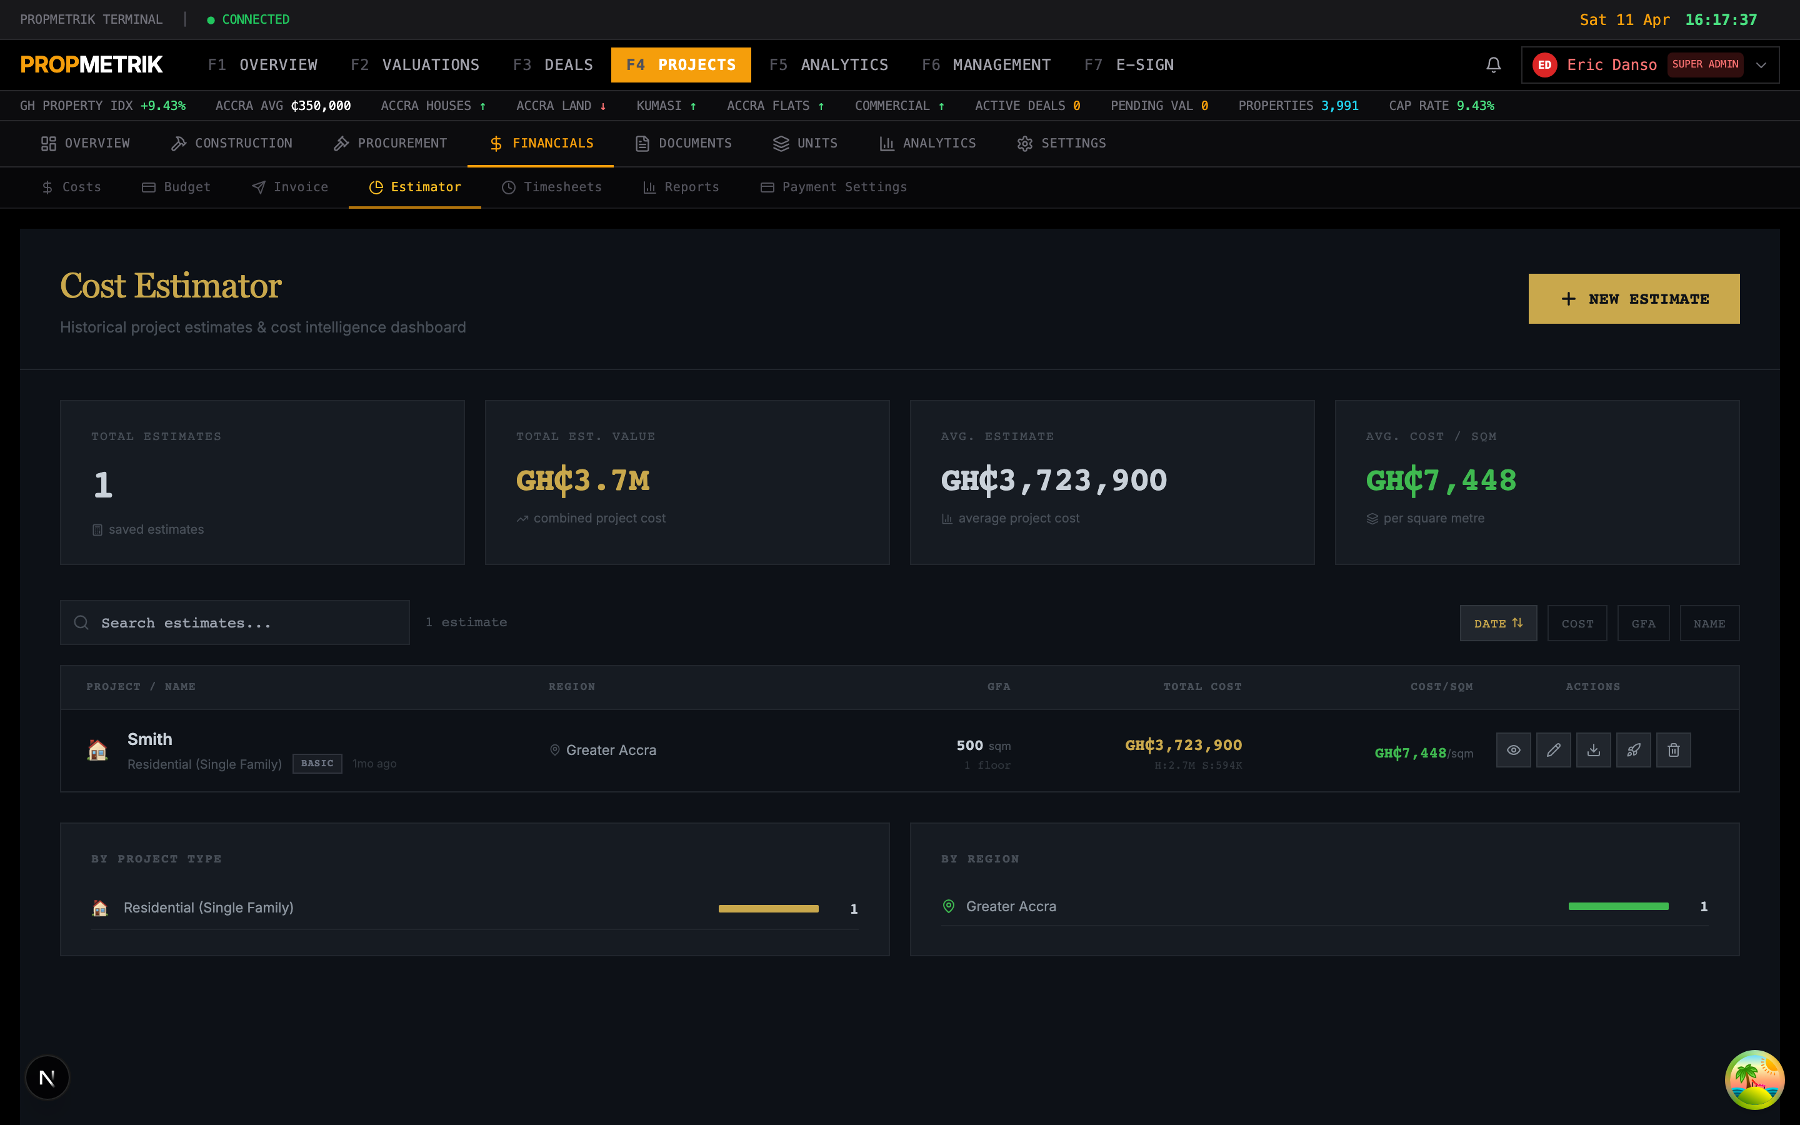Viewport: 1800px width, 1125px height.
Task: Click the ED user avatar
Action: click(1545, 65)
